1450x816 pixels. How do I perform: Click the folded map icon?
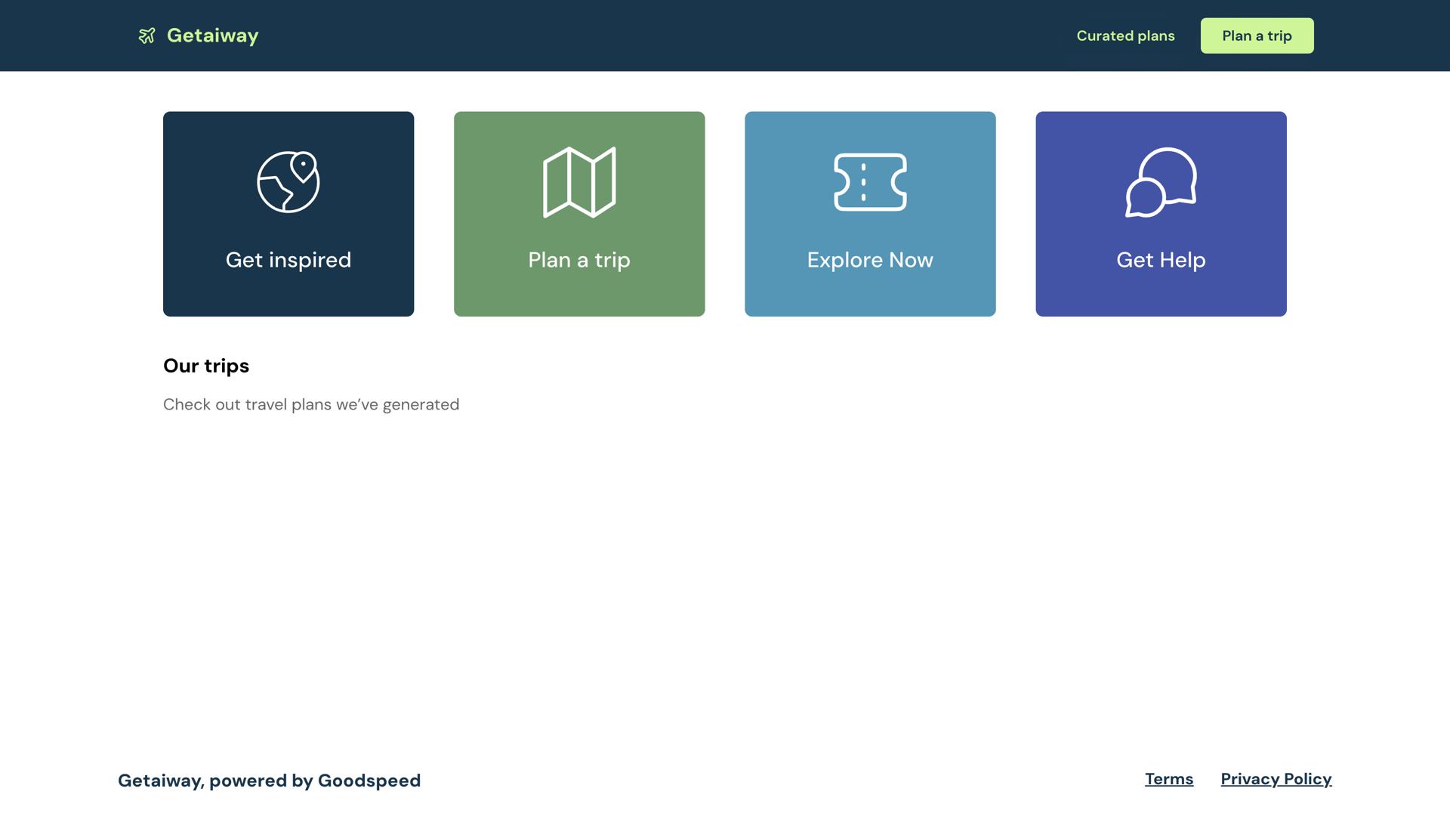click(579, 182)
